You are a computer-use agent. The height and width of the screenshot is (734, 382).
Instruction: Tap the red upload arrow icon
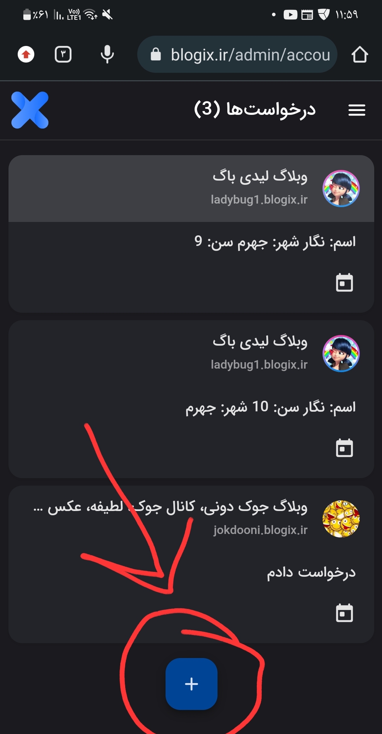click(x=26, y=54)
